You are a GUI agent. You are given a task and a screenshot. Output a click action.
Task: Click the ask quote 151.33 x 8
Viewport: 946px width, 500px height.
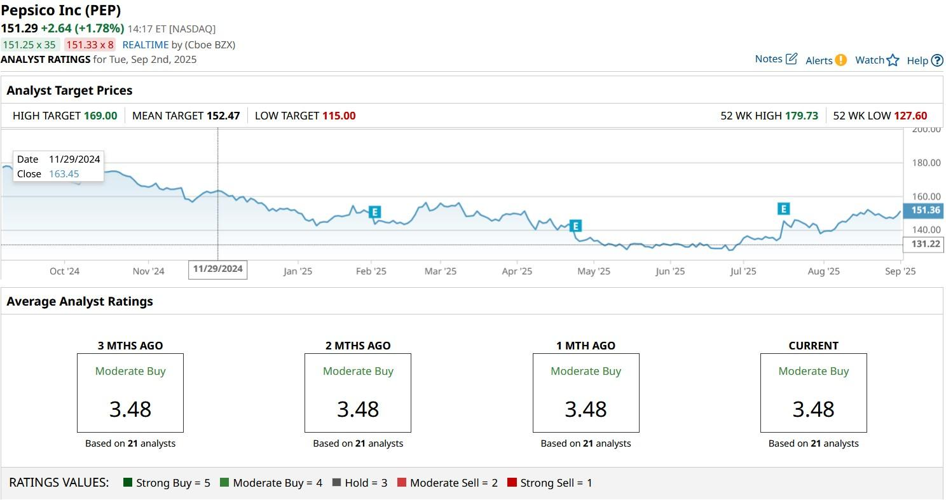coord(90,44)
